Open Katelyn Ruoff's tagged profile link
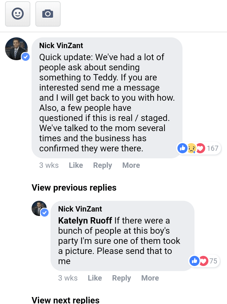Screen dimensions: 227x304 (85, 220)
